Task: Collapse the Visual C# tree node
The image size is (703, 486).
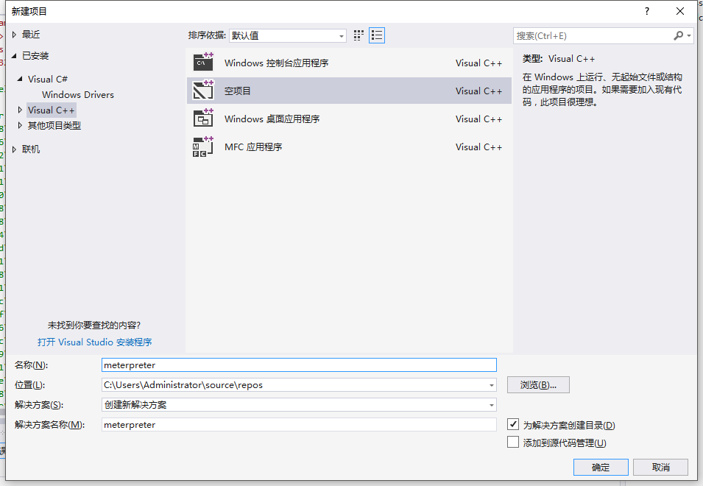Action: (20, 79)
